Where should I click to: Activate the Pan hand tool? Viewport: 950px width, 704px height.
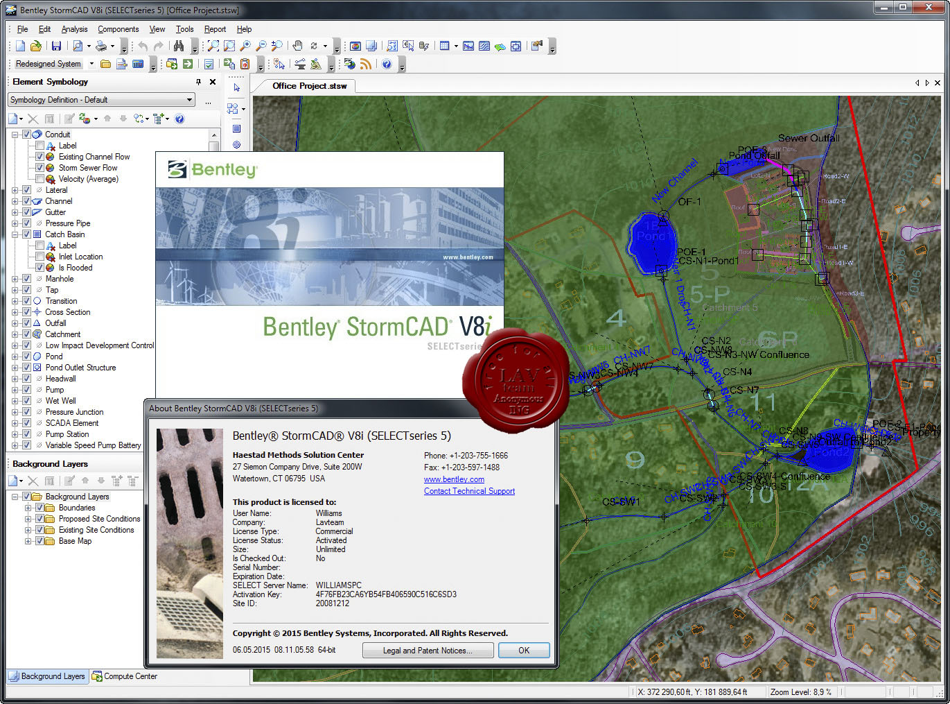tap(297, 46)
